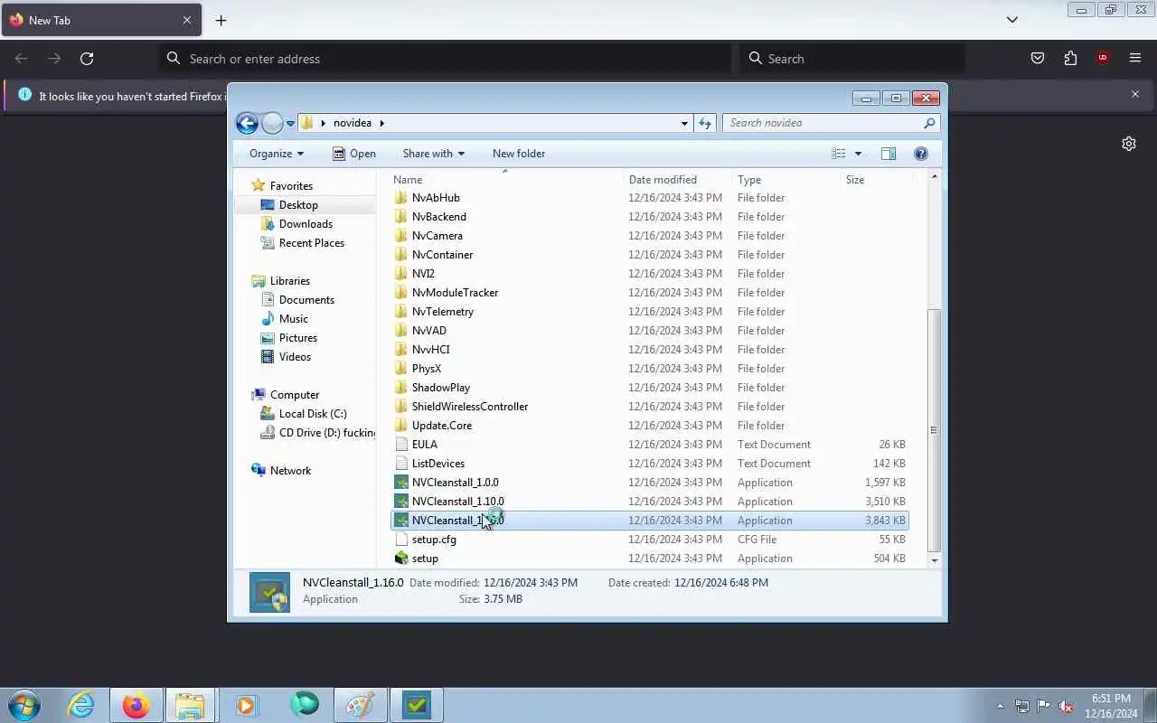Open Downloads in navigation pane
This screenshot has height=723, width=1157.
306,224
